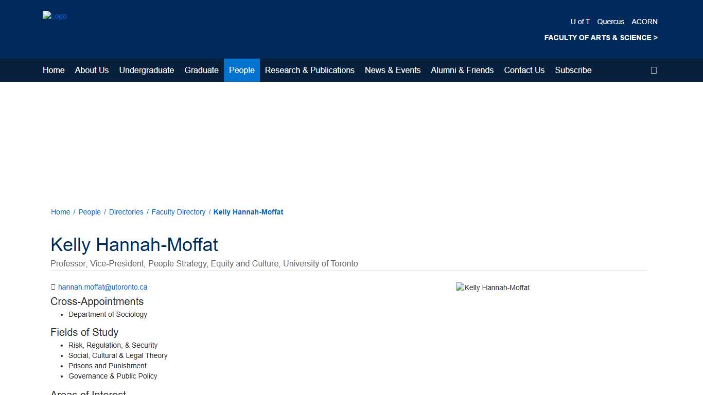Viewport: 703px width, 395px height.
Task: Open the Subscribe page
Action: coord(573,70)
